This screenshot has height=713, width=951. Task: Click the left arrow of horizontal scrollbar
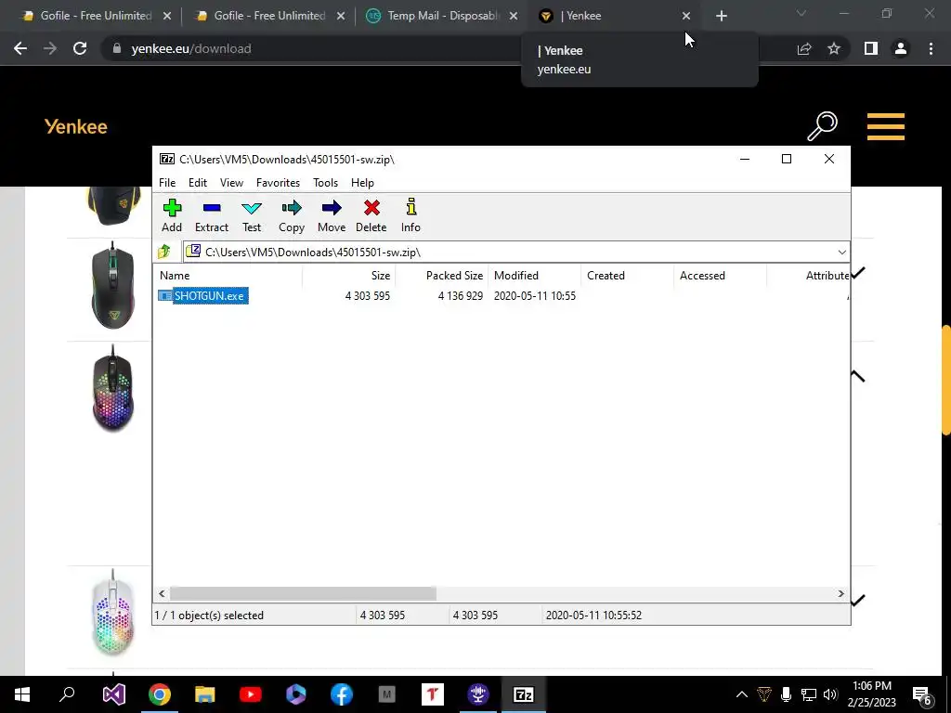[x=162, y=593]
